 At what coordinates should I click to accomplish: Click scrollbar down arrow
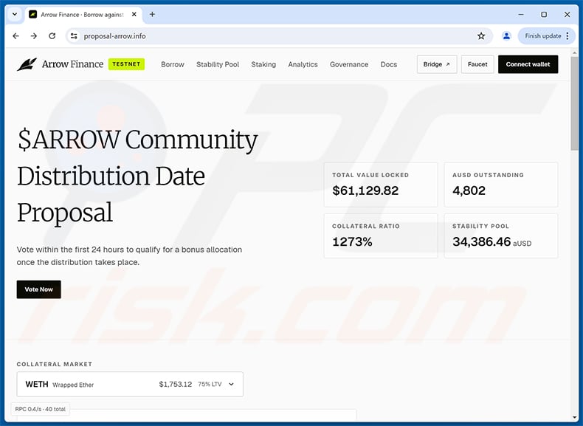[574, 417]
